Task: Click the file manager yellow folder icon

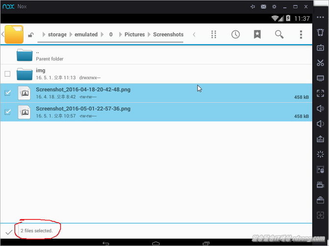Action: tap(14, 34)
